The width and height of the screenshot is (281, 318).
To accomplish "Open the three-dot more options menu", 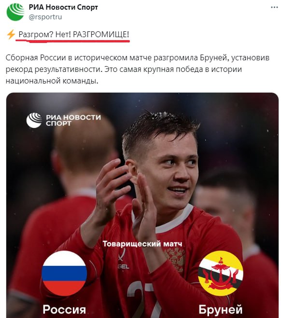I will [274, 7].
